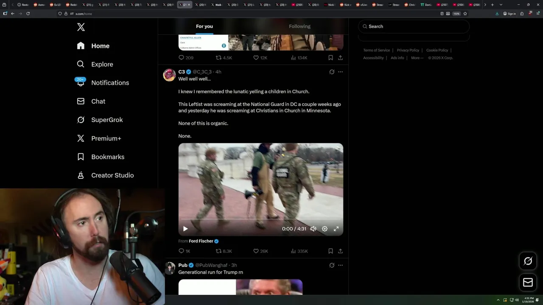This screenshot has width=543, height=305.
Task: Like the top post (12K)
Action: click(260, 58)
